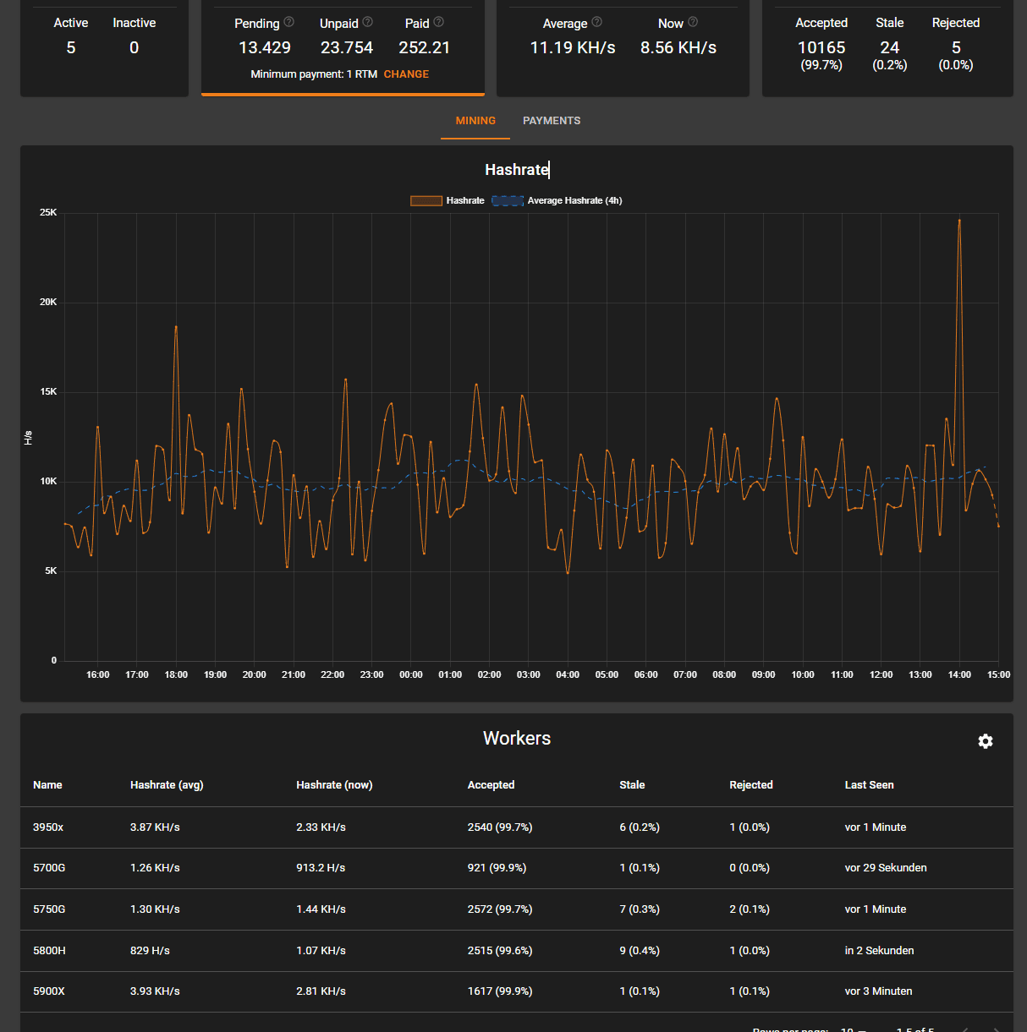Toggle the Average Hashrate (4h) legend series
The height and width of the screenshot is (1032, 1027).
tap(557, 200)
